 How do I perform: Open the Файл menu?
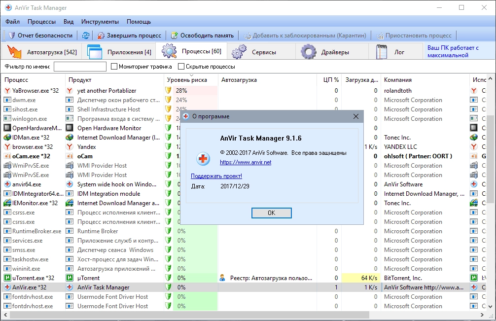tap(13, 22)
